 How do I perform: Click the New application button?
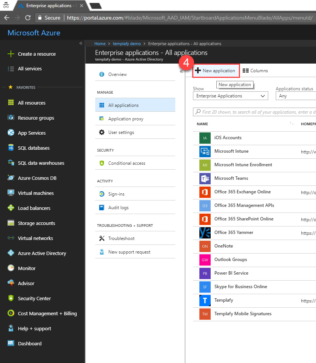[x=216, y=71]
